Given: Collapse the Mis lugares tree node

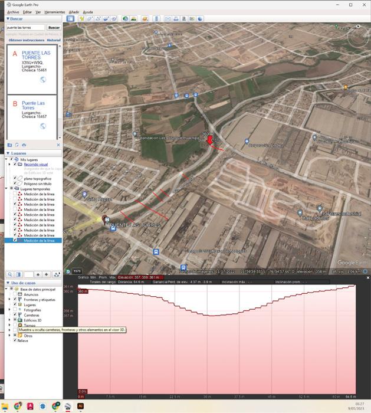Looking at the screenshot, I should pos(6,159).
